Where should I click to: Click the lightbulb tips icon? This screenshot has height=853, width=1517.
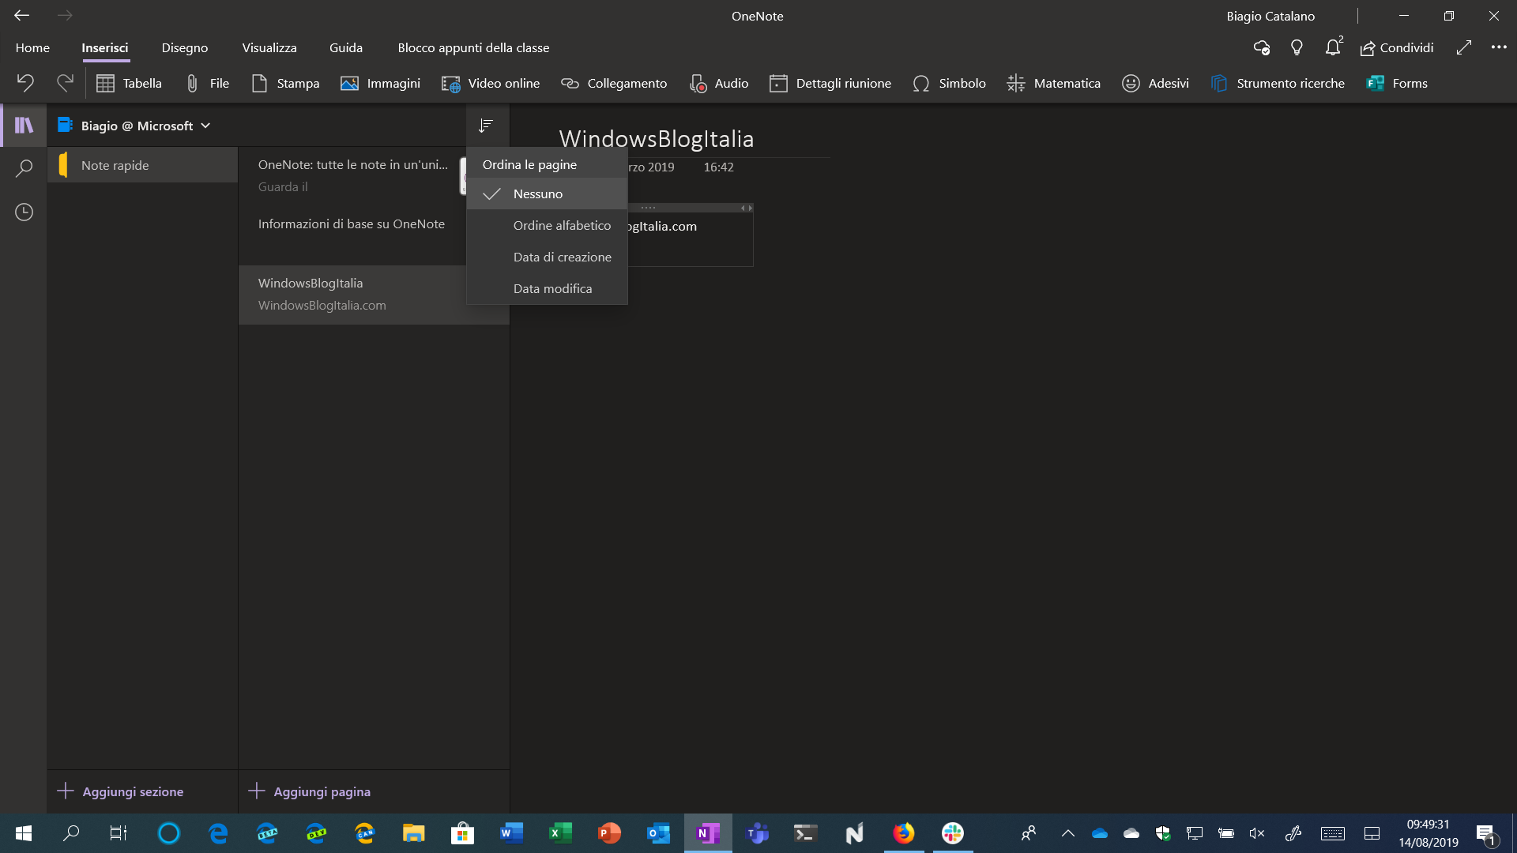[1297, 47]
